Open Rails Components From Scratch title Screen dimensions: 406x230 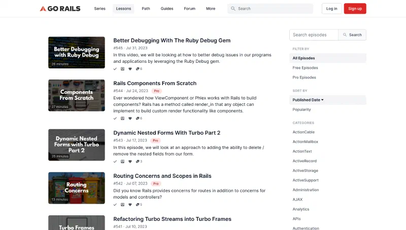155,84
